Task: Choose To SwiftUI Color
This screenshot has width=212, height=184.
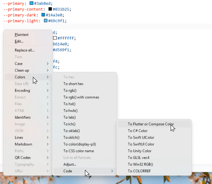Action: (x=141, y=144)
